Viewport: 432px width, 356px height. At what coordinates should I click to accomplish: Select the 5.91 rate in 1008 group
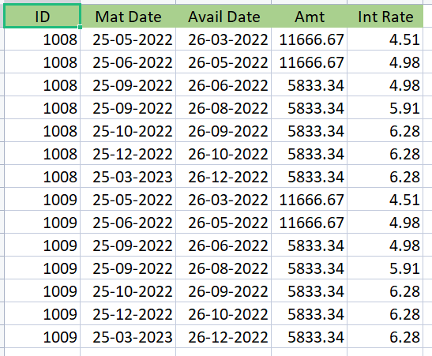[x=385, y=107]
